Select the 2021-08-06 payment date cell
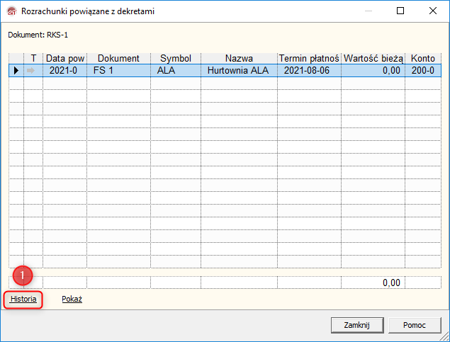450x342 pixels. 309,70
